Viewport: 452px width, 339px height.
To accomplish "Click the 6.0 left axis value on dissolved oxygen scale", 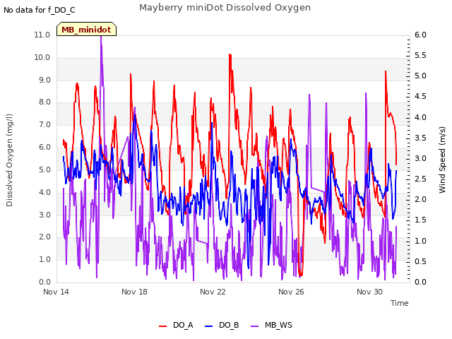I will 45,148.
